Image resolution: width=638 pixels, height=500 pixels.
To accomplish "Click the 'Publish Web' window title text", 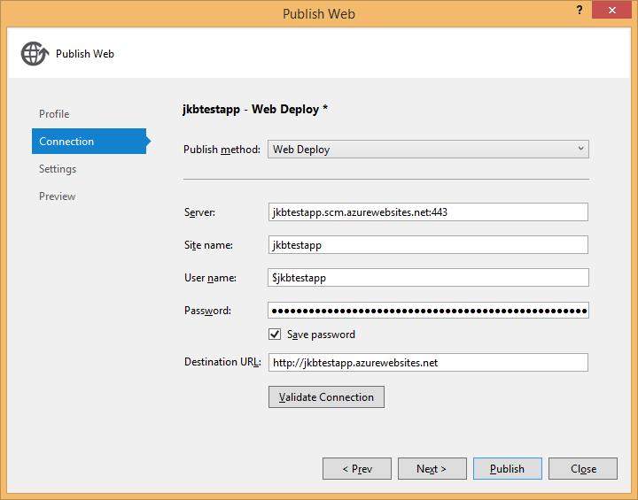I will click(319, 14).
